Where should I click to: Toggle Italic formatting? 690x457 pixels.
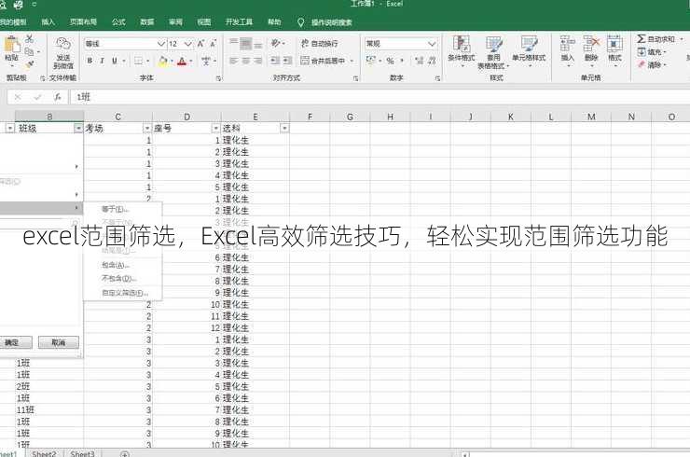(102, 61)
